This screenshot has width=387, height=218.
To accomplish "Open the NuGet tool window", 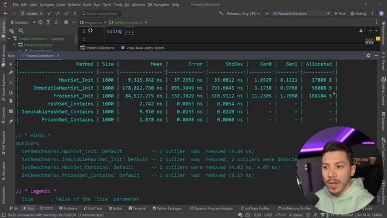I will (115, 208).
